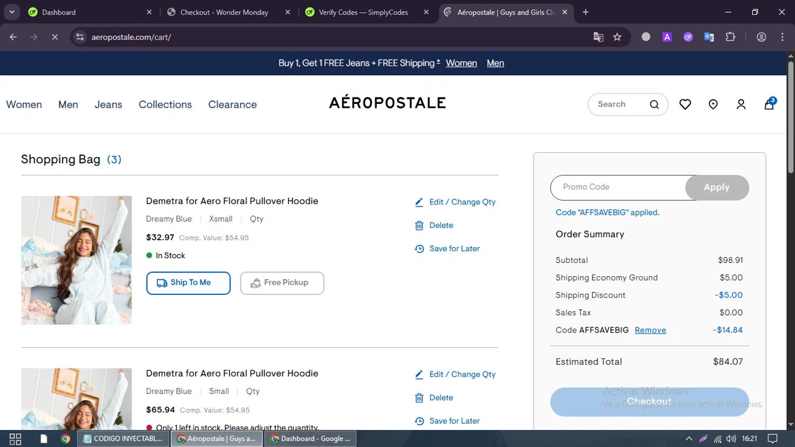Click the browser forward arrow
The width and height of the screenshot is (795, 447).
pos(34,37)
